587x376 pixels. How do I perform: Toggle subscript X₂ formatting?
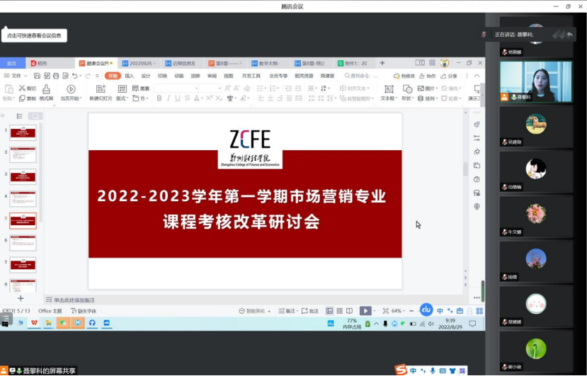coord(219,98)
